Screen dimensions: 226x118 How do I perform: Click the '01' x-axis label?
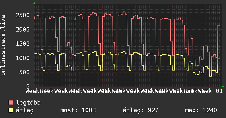point(219,91)
